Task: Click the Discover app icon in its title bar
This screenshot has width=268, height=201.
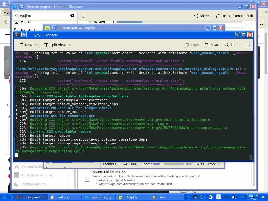Action: [15, 7]
